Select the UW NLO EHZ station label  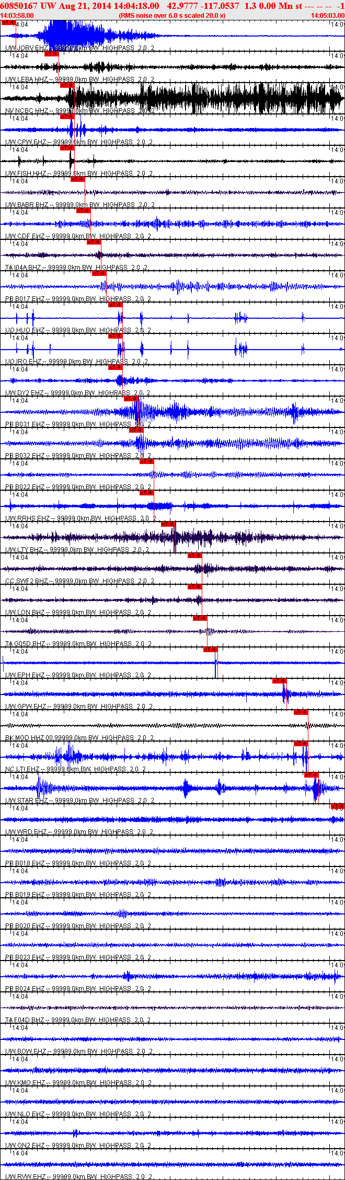coord(26,1114)
